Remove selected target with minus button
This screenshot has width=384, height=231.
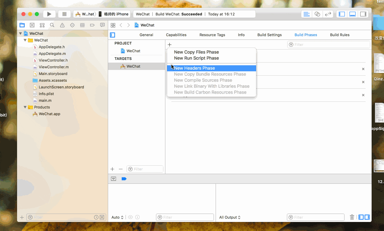coord(121,169)
